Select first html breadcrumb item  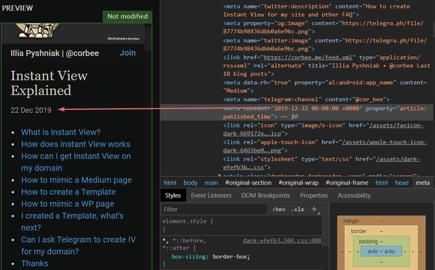coord(170,183)
